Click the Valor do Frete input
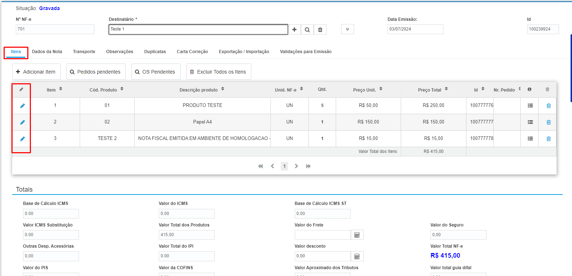The image size is (572, 276). 322,235
